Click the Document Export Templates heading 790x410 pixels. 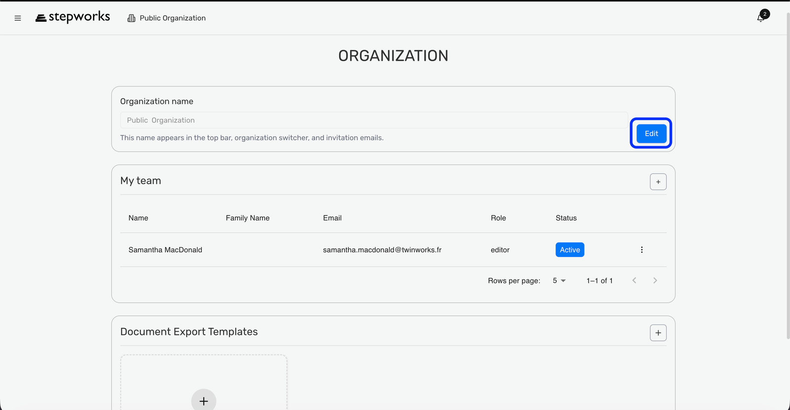(189, 332)
